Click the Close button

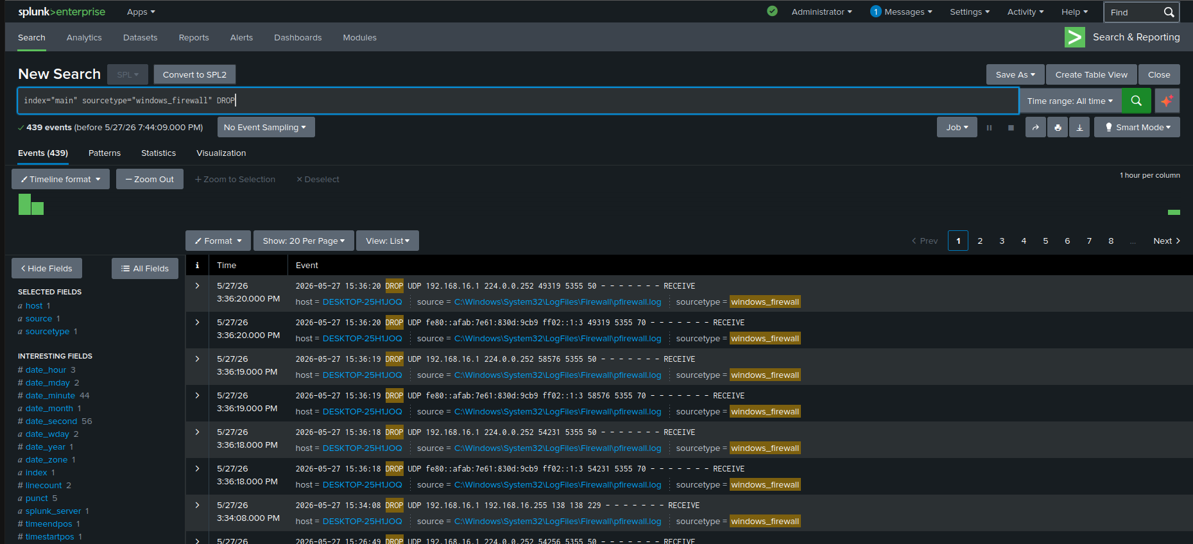(x=1159, y=74)
